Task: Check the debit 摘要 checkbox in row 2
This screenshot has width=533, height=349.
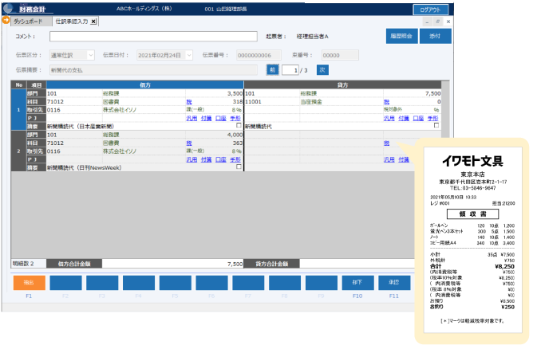Action: 238,167
